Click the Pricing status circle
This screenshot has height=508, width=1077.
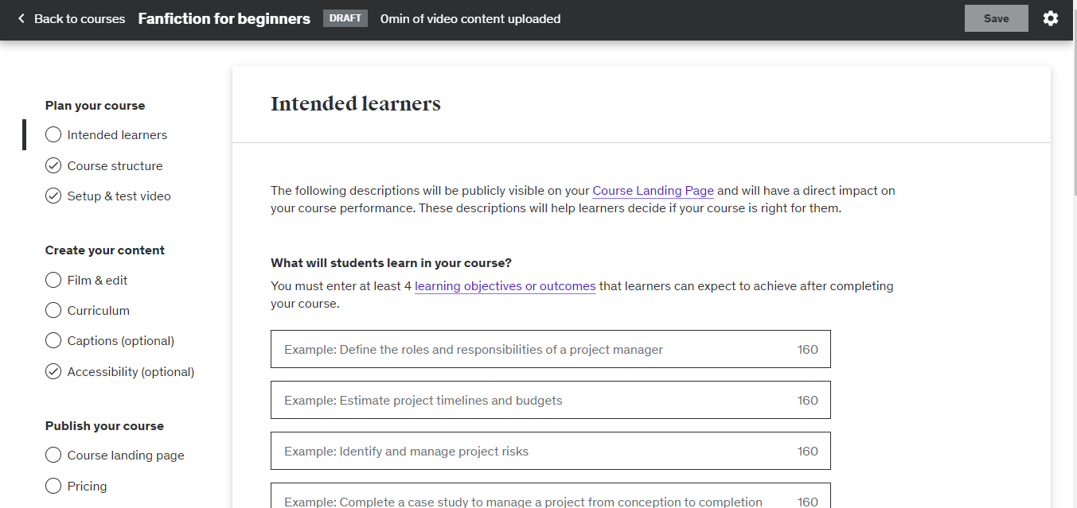(53, 486)
